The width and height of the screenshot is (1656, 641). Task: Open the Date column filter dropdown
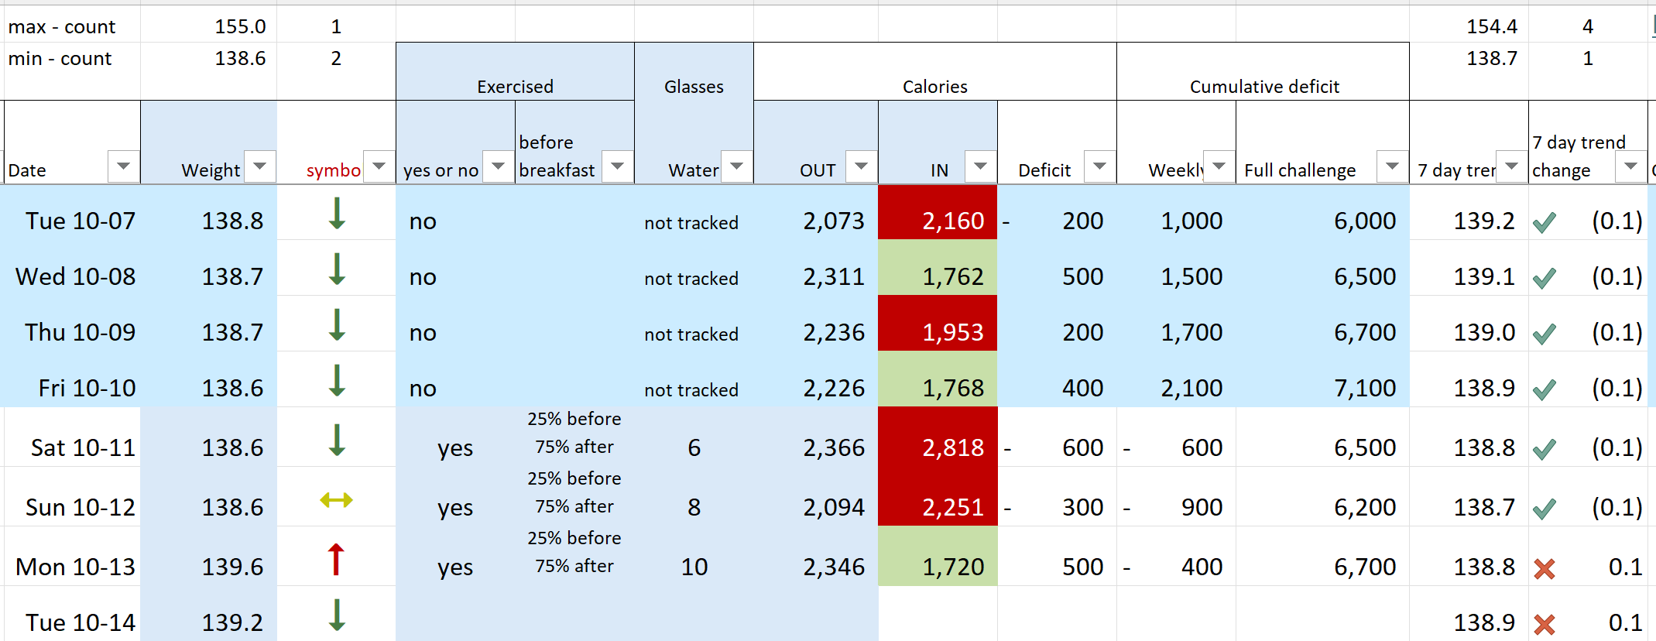[x=123, y=166]
